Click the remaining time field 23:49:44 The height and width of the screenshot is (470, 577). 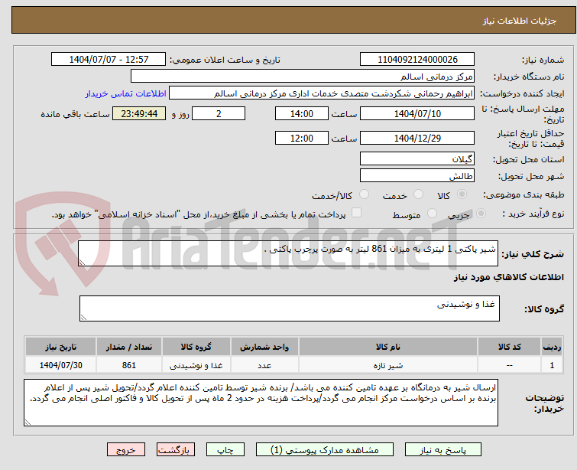pos(139,113)
